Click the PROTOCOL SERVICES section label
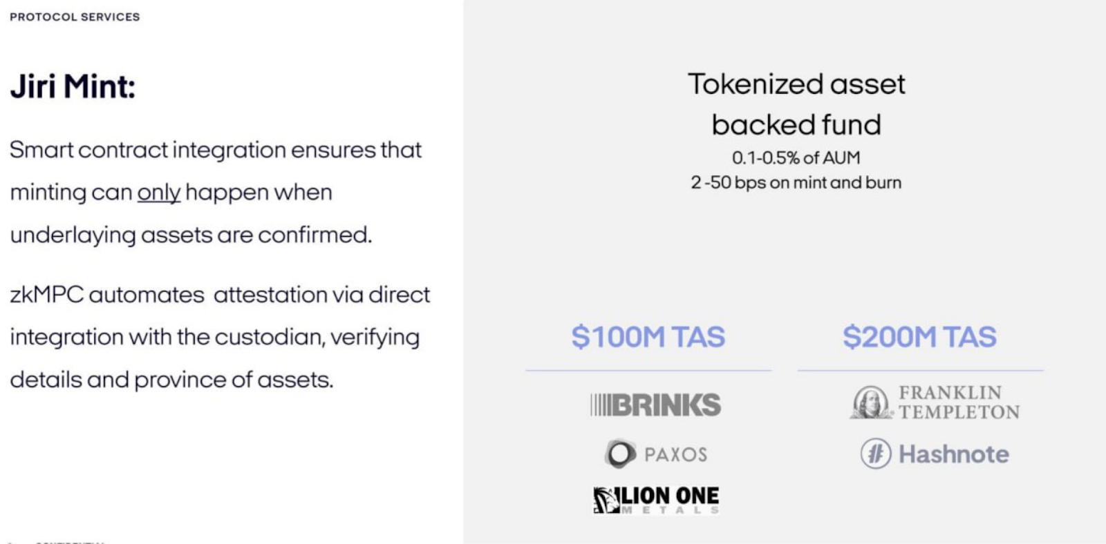This screenshot has width=1106, height=544. 75,17
